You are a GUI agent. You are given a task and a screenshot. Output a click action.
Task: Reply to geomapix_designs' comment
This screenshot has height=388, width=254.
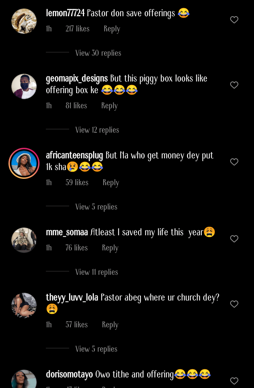(x=109, y=105)
